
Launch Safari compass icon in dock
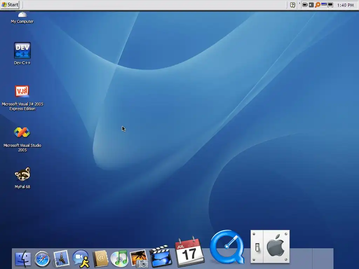point(42,259)
